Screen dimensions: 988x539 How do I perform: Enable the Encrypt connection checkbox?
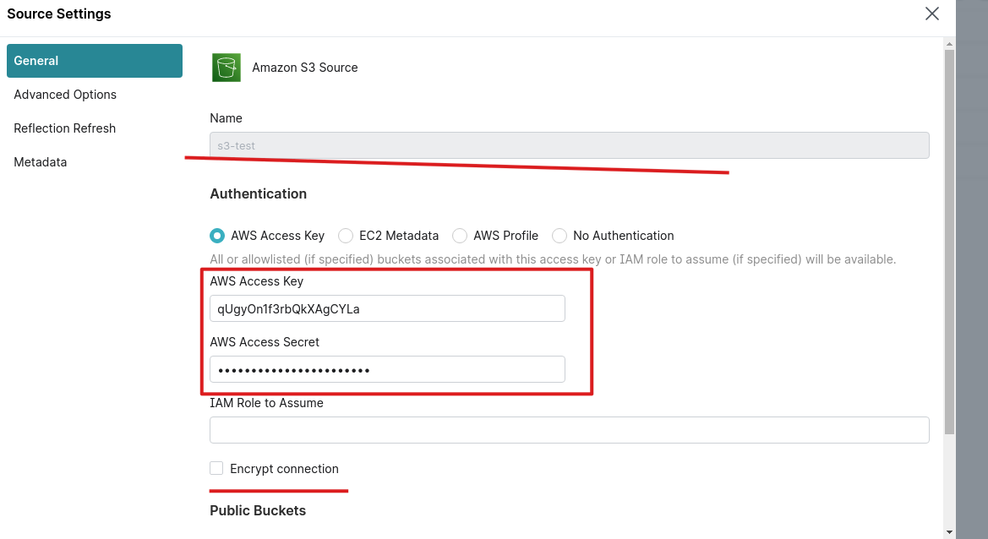216,468
